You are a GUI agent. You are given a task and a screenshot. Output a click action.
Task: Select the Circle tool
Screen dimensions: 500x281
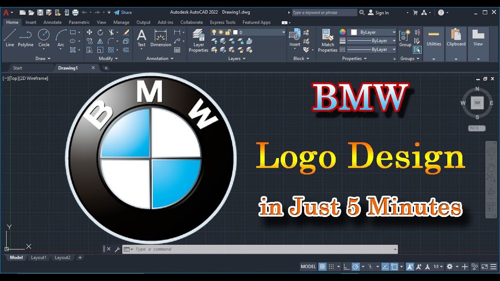44,38
